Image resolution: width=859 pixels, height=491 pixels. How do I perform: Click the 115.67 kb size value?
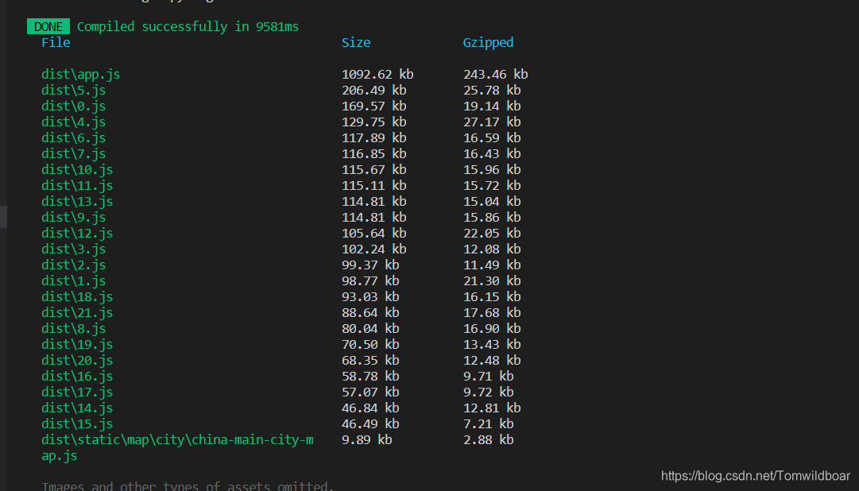pos(374,169)
